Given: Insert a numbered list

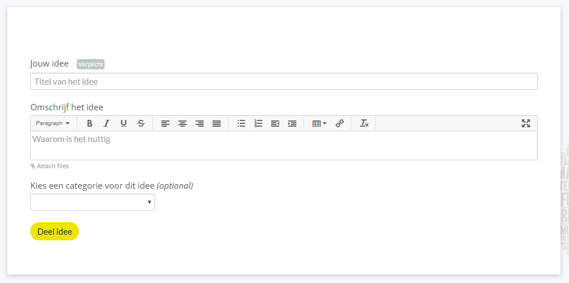Looking at the screenshot, I should 258,123.
